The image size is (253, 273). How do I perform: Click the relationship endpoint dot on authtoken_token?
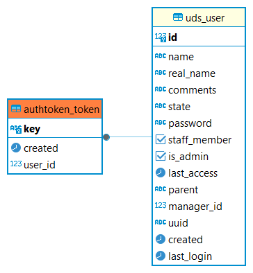coord(106,137)
